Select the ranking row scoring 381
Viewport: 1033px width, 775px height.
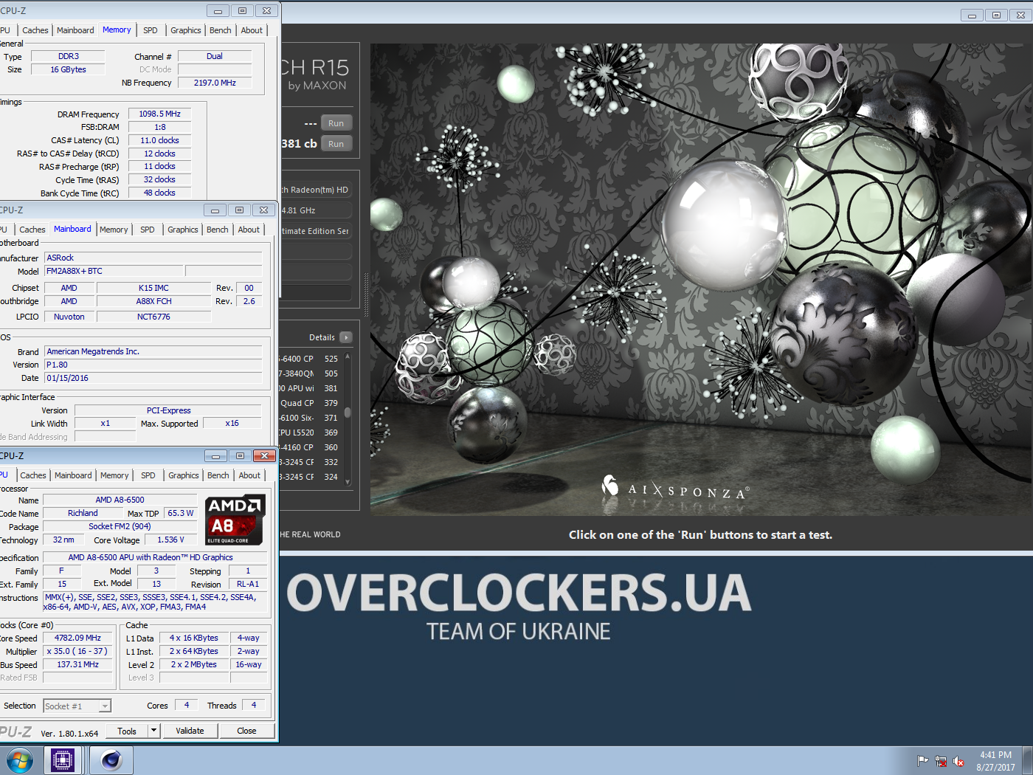point(310,388)
